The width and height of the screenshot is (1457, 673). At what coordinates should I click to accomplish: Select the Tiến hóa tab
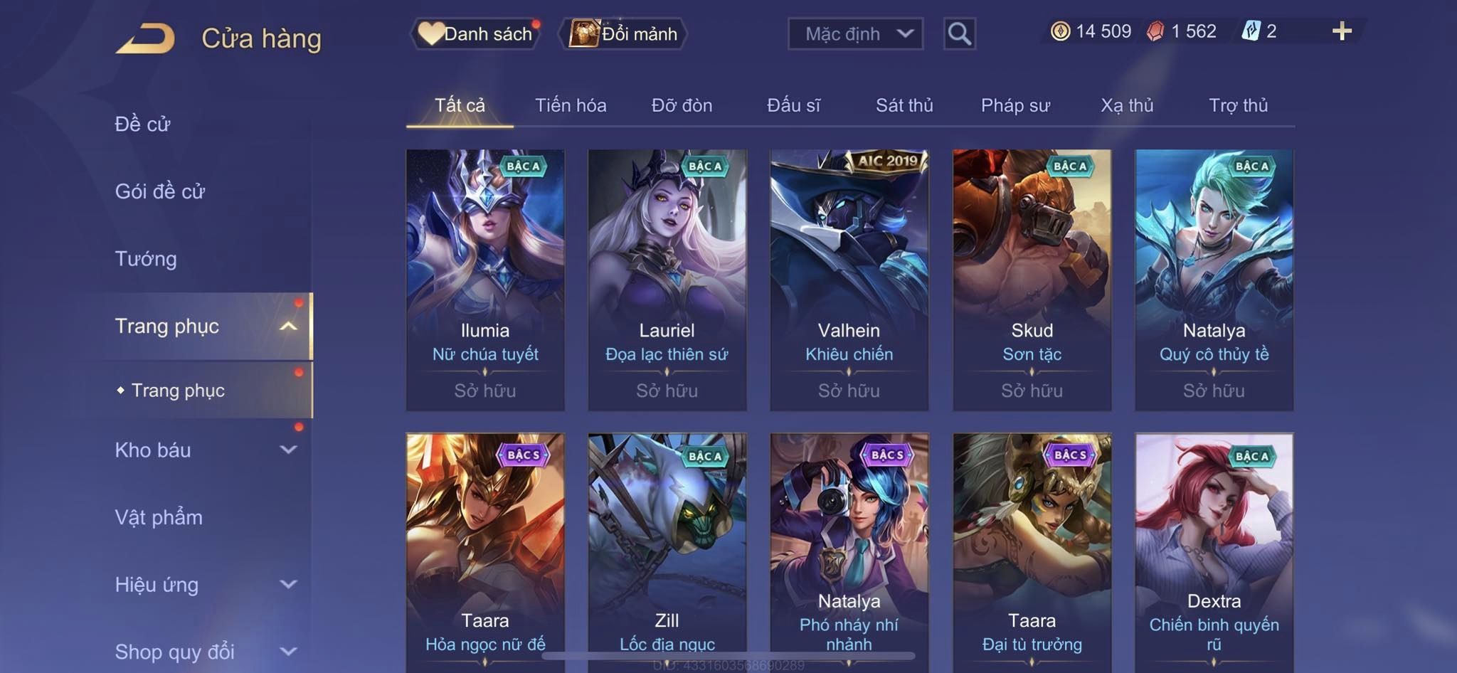[x=571, y=105]
